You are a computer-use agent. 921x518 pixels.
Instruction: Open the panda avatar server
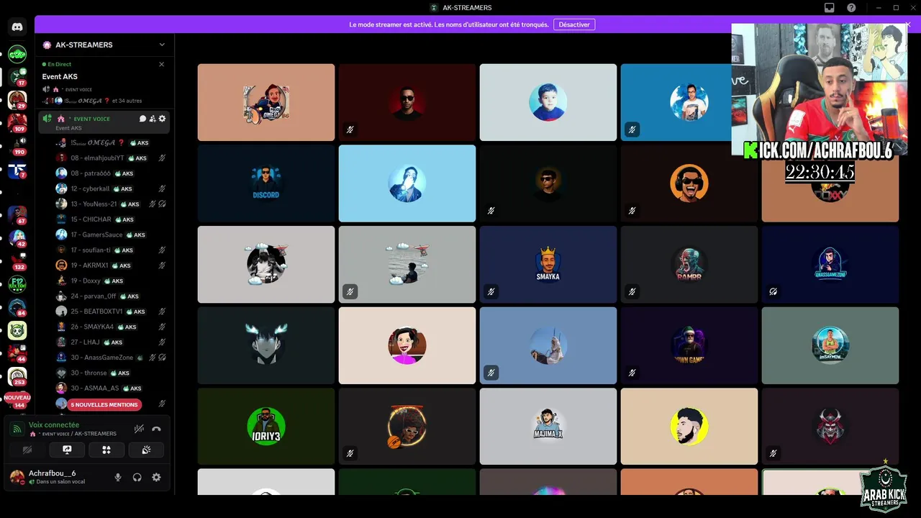point(17,330)
